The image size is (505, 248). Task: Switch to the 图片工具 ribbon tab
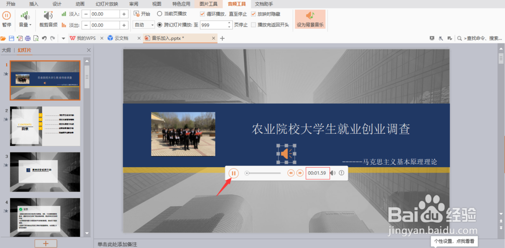coord(209,4)
